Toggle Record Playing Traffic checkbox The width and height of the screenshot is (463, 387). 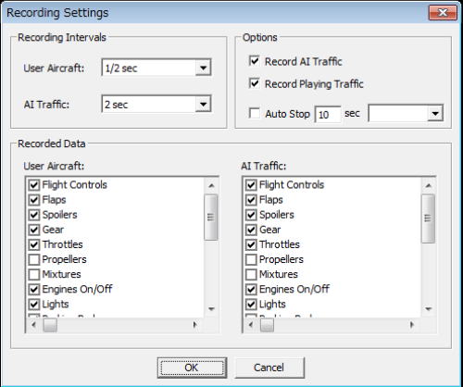click(x=254, y=83)
